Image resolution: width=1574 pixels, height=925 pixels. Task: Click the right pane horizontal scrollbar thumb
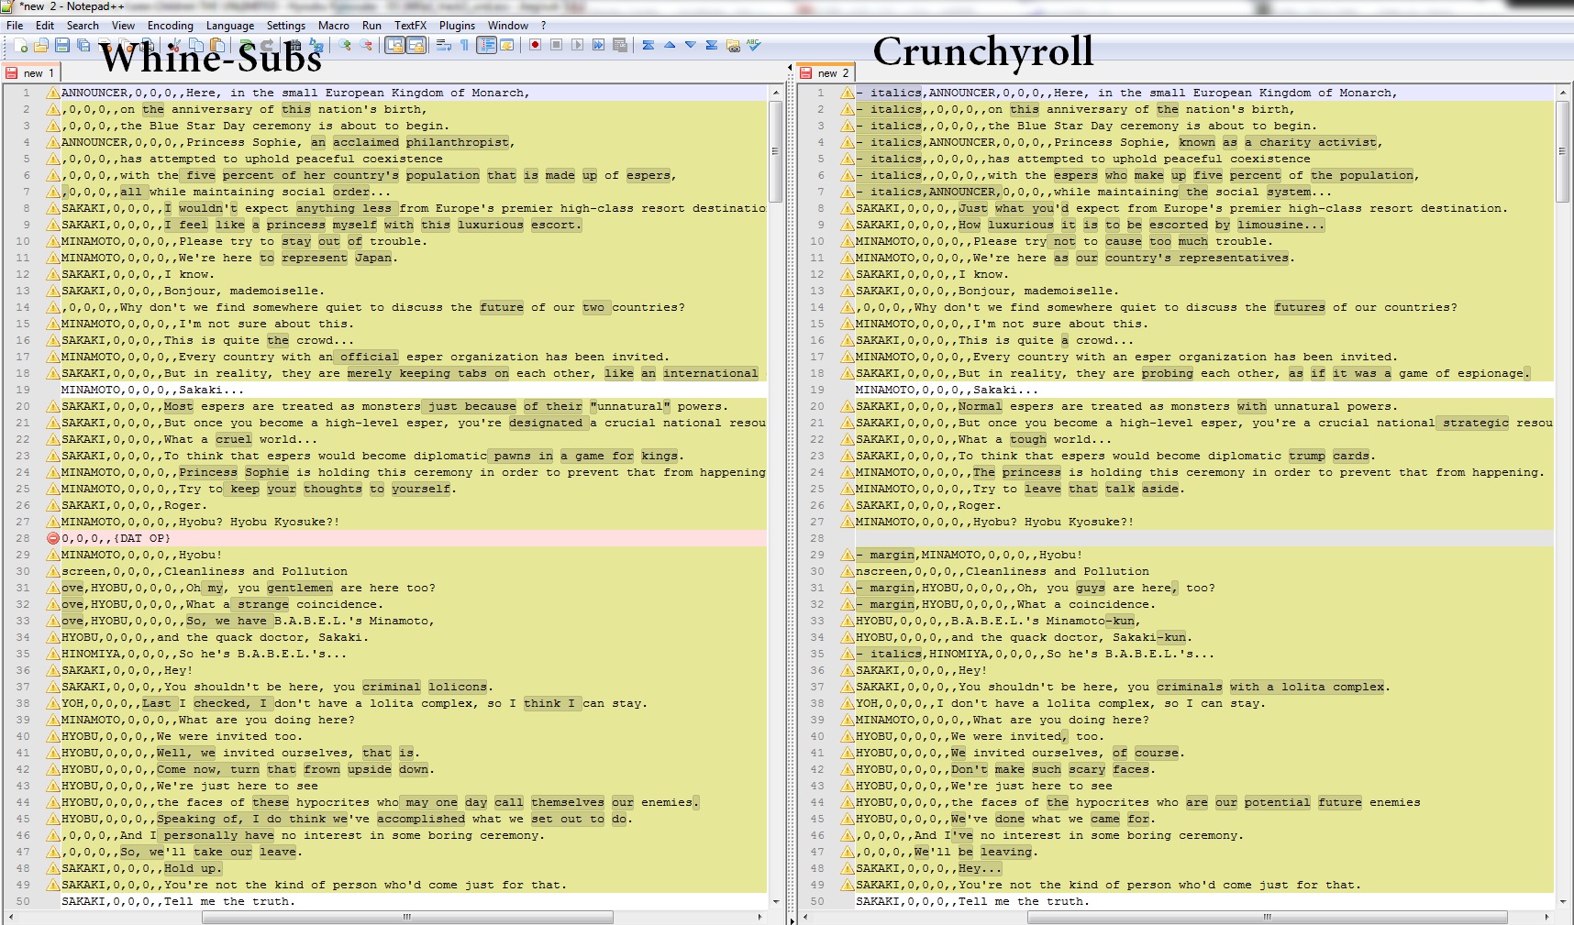tap(1267, 917)
